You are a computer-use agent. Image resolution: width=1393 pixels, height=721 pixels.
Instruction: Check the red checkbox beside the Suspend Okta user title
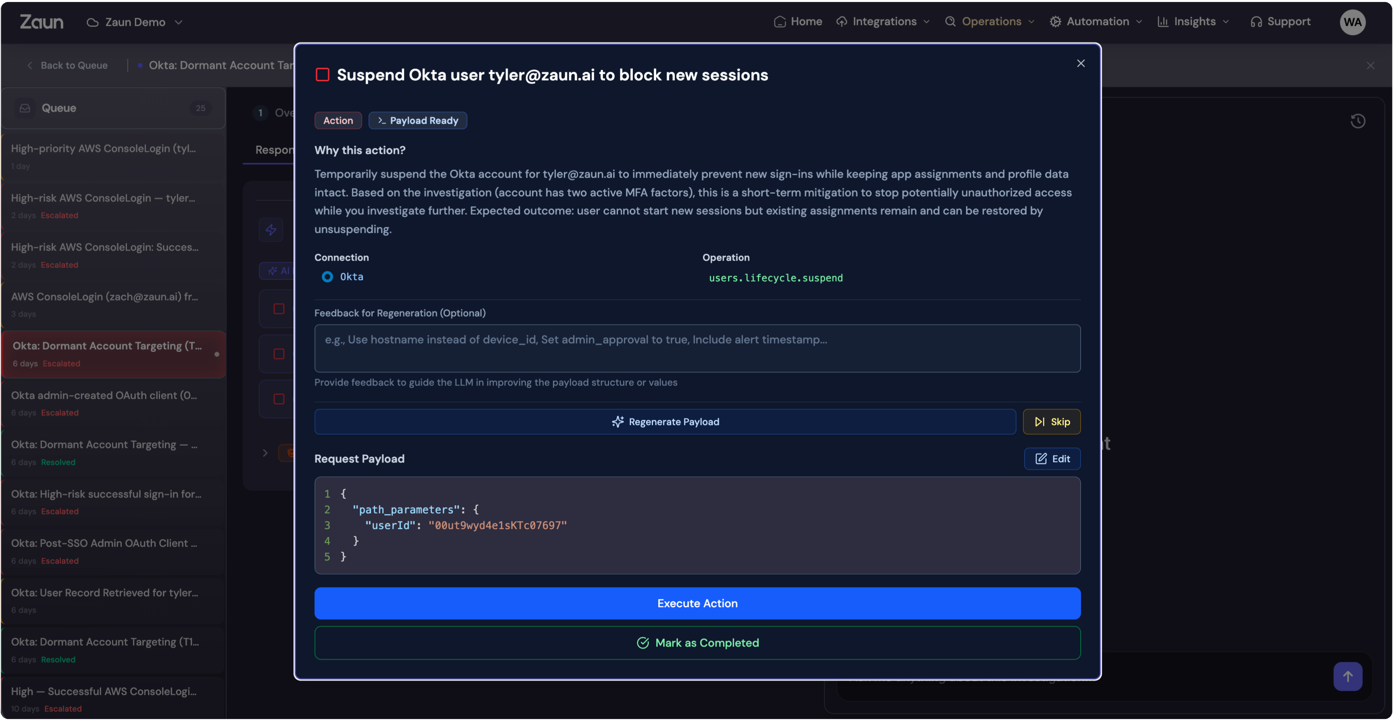(x=322, y=75)
